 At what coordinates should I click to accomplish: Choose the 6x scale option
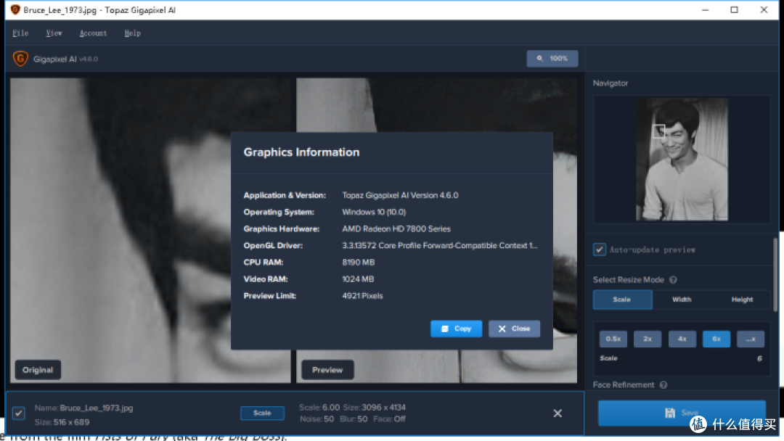pos(716,339)
